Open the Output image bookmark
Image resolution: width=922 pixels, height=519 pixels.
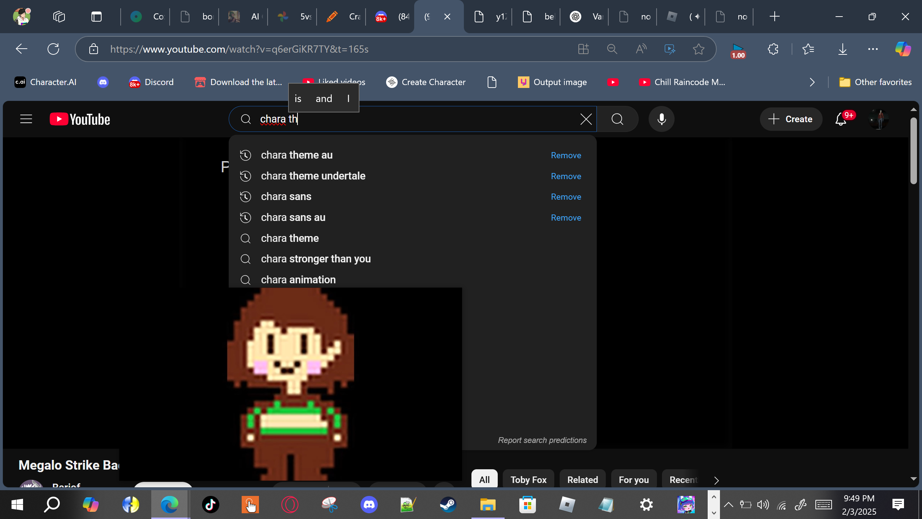pos(552,82)
